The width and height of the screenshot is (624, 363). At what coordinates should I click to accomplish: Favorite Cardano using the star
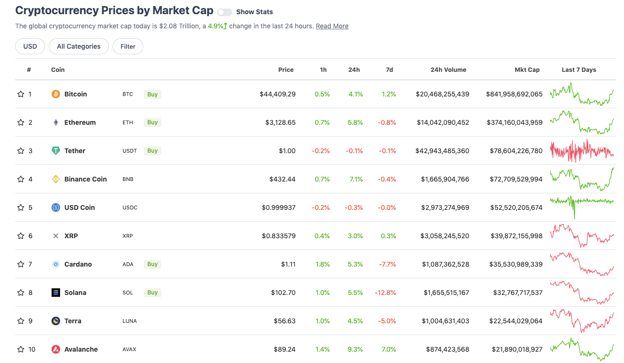click(21, 264)
